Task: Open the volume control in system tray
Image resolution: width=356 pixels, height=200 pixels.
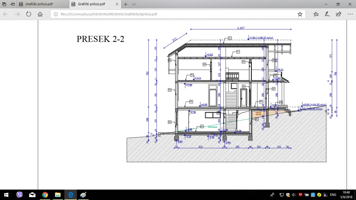Action: [294, 195]
